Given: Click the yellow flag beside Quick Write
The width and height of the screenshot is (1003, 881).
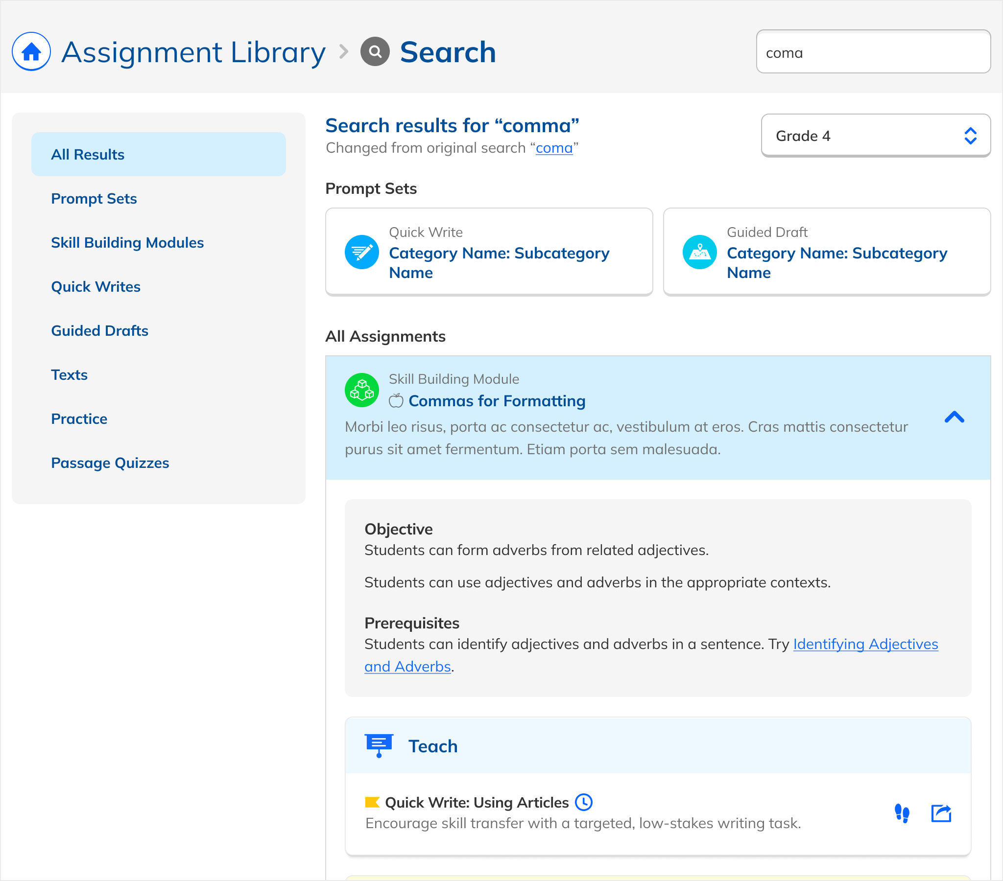Looking at the screenshot, I should pyautogui.click(x=372, y=802).
